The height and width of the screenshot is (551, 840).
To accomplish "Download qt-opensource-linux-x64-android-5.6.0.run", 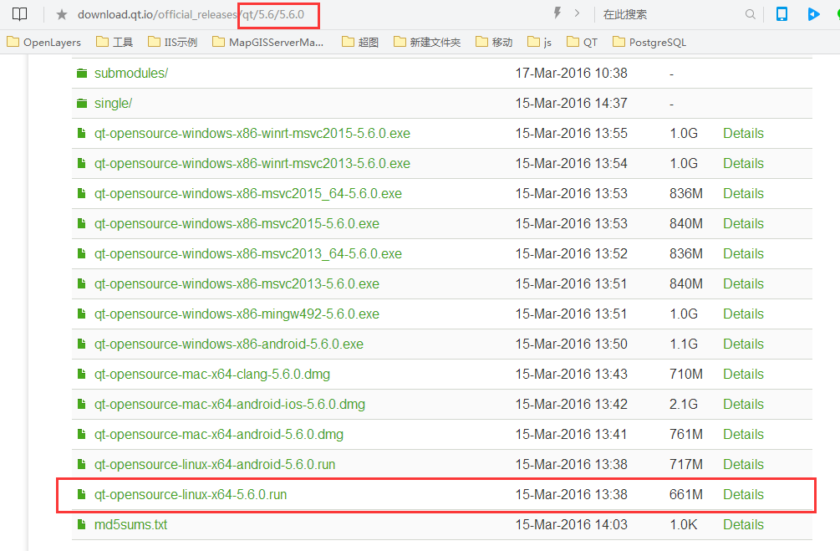I will [x=215, y=464].
